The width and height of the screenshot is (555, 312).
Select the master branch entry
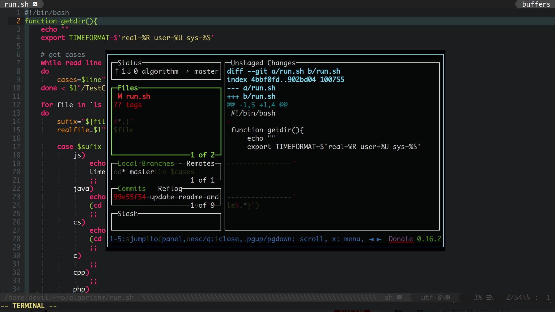tap(141, 172)
